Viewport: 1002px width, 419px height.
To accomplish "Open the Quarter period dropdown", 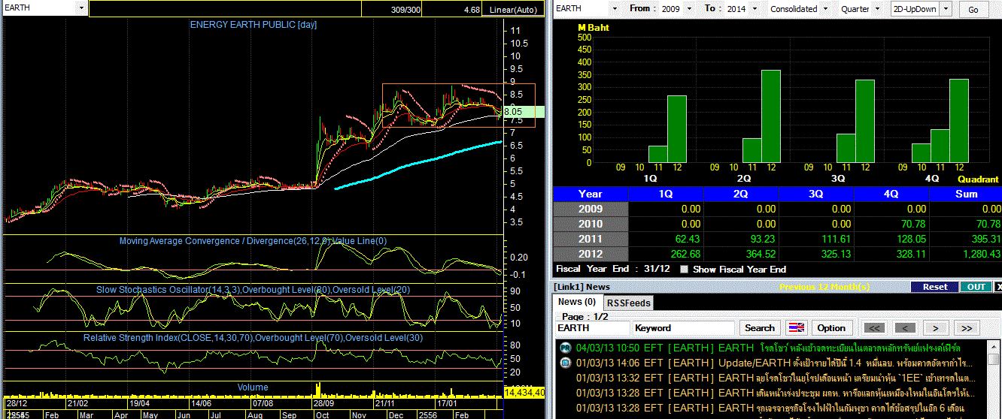I will pyautogui.click(x=878, y=9).
